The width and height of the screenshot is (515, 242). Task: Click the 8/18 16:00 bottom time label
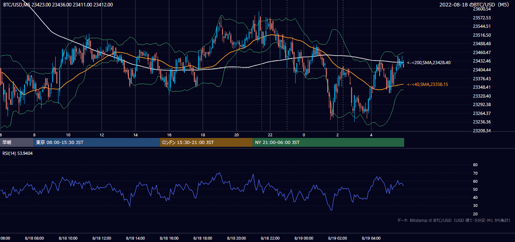click(x=169, y=238)
